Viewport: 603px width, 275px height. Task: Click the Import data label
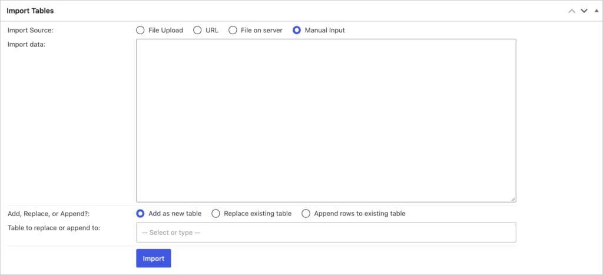click(x=26, y=44)
